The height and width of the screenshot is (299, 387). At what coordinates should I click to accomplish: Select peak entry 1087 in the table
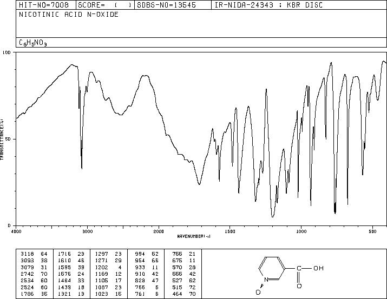[101, 287]
